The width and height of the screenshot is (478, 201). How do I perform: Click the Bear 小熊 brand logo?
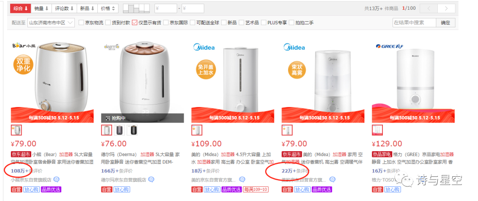pyautogui.click(x=24, y=45)
